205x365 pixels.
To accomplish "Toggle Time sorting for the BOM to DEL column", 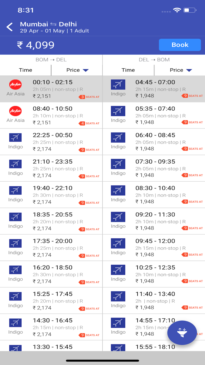I will (x=25, y=70).
